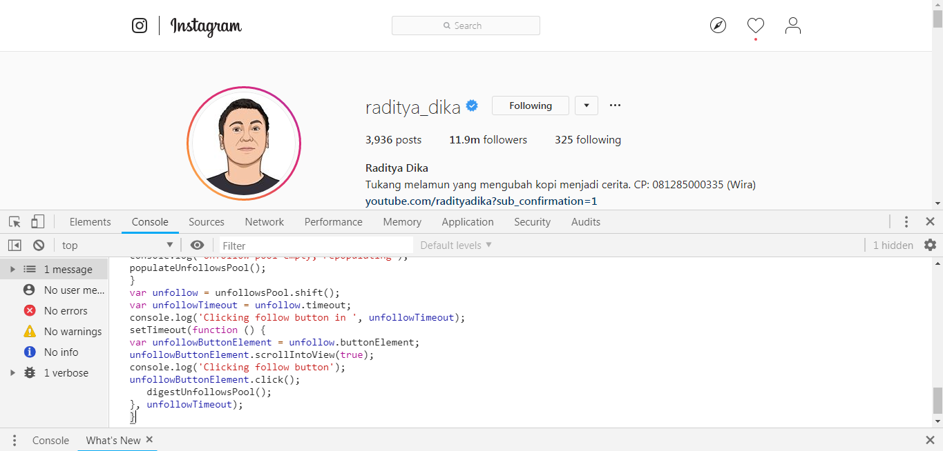Image resolution: width=943 pixels, height=451 pixels.
Task: Select the inspect element picker icon
Action: [x=15, y=222]
